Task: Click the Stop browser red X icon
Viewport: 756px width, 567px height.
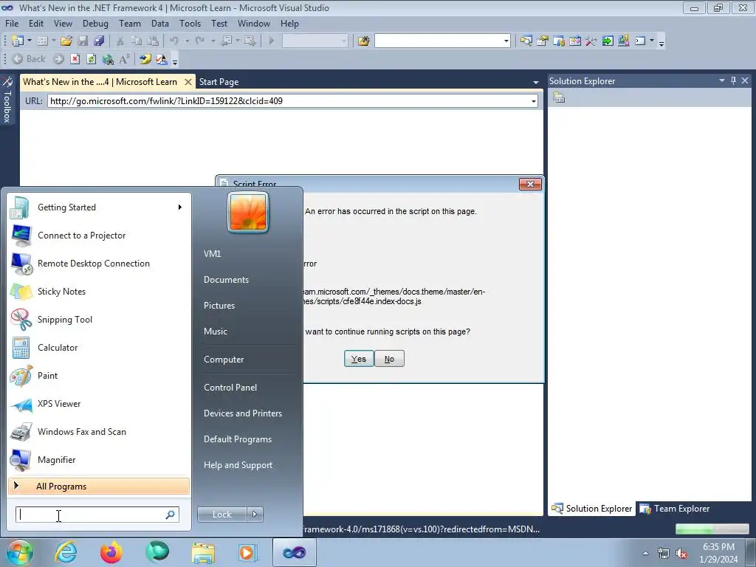Action: click(75, 59)
